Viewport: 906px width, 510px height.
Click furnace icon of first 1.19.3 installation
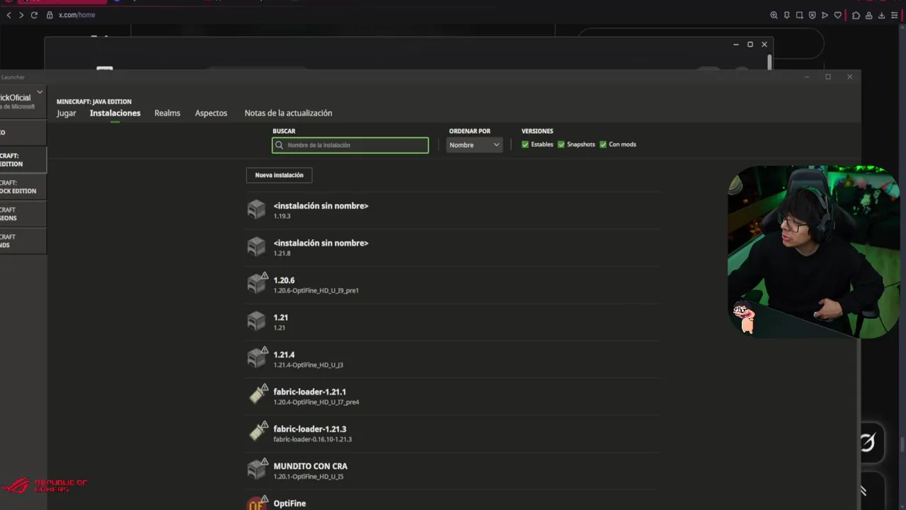pyautogui.click(x=256, y=210)
